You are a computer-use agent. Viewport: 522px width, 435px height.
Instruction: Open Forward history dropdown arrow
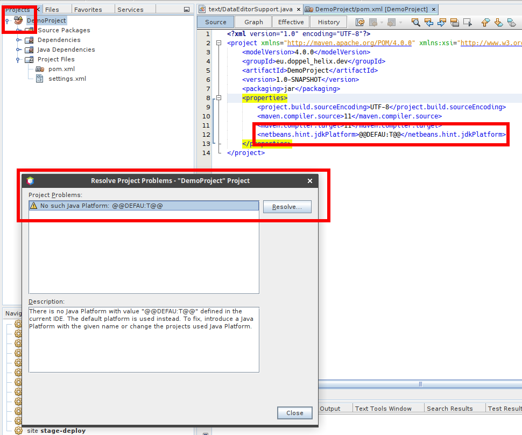(400, 23)
